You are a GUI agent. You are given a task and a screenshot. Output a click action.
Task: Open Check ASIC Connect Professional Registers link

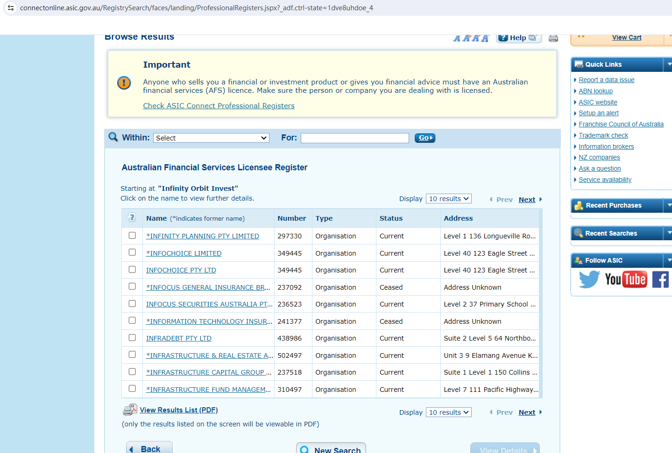219,106
